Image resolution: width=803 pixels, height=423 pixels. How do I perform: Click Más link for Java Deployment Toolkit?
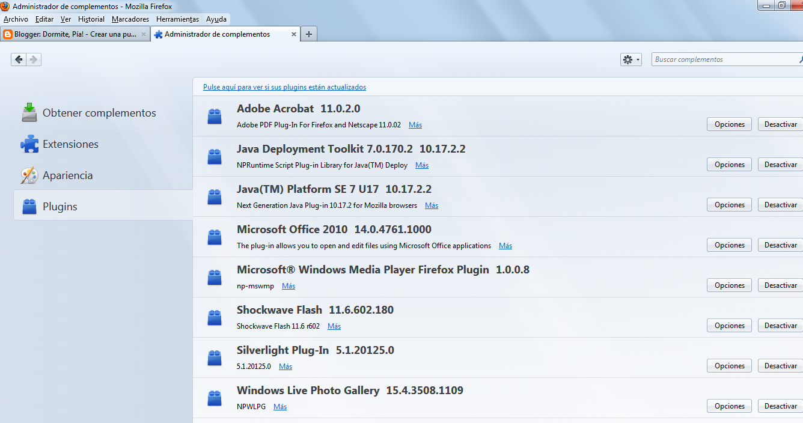(422, 165)
